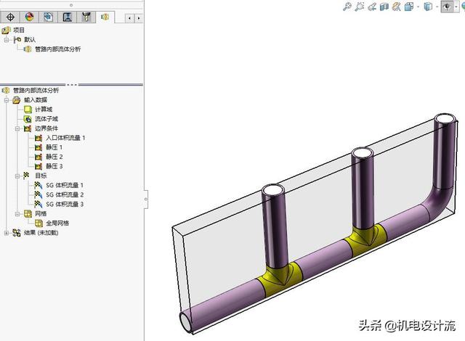Select the 计算域 tree item

coord(44,110)
